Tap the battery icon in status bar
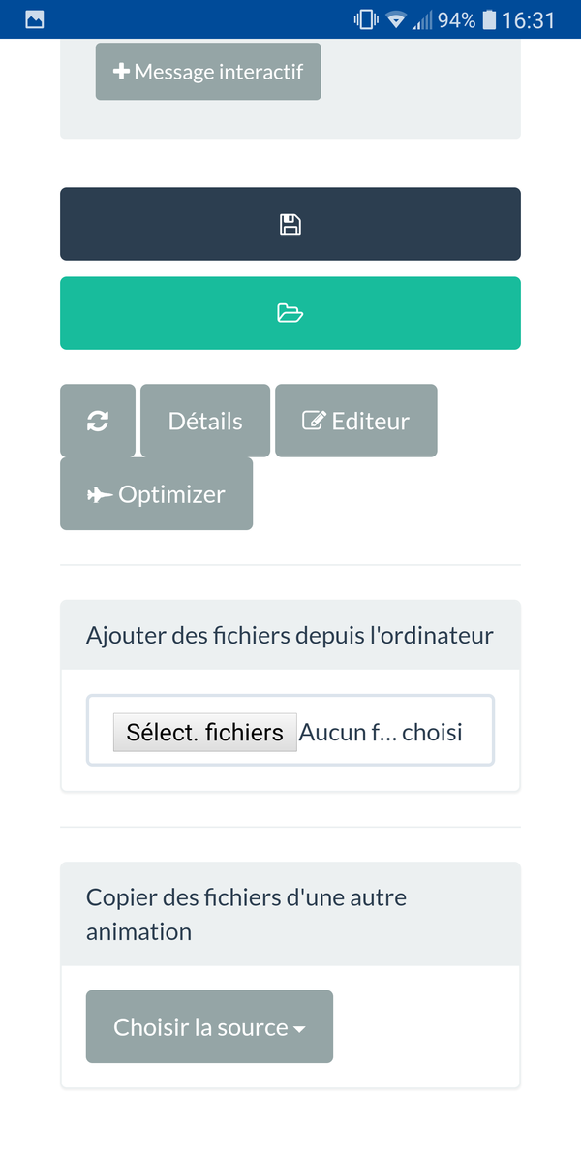The width and height of the screenshot is (581, 1163). click(489, 19)
